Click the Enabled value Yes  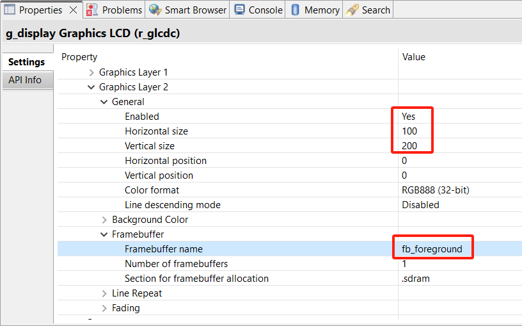click(x=409, y=117)
